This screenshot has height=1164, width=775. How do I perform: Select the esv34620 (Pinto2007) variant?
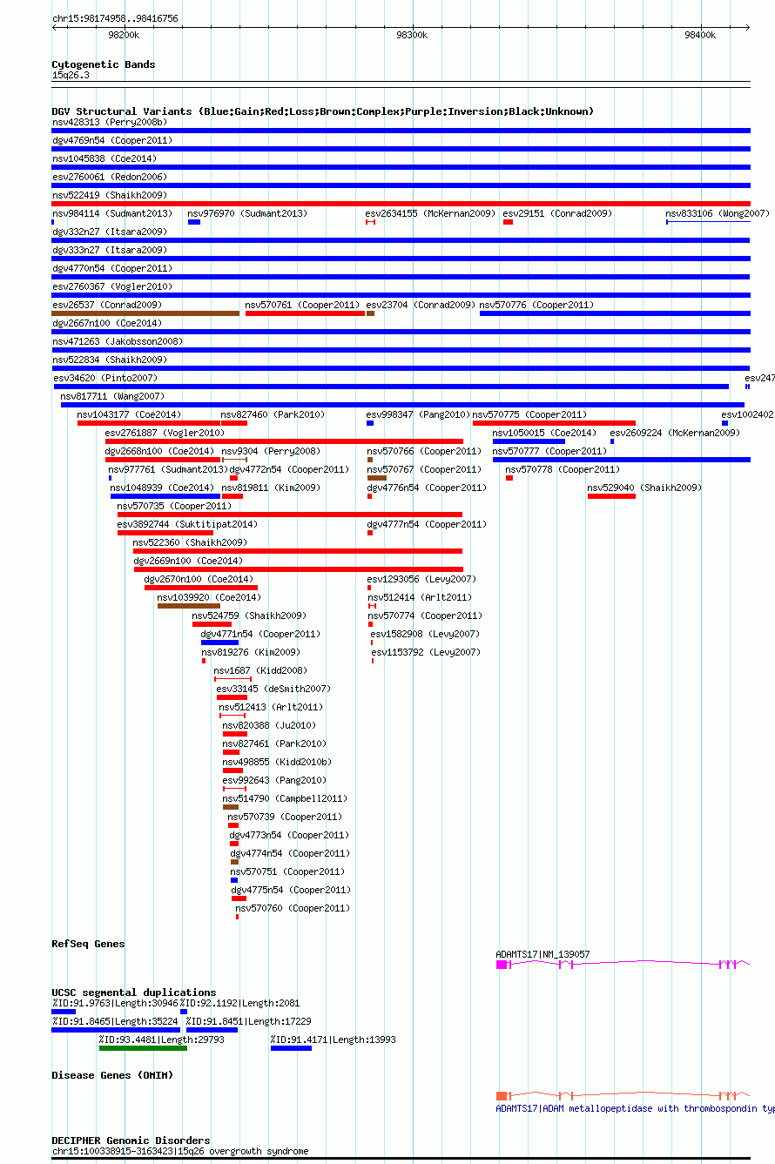tap(105, 378)
